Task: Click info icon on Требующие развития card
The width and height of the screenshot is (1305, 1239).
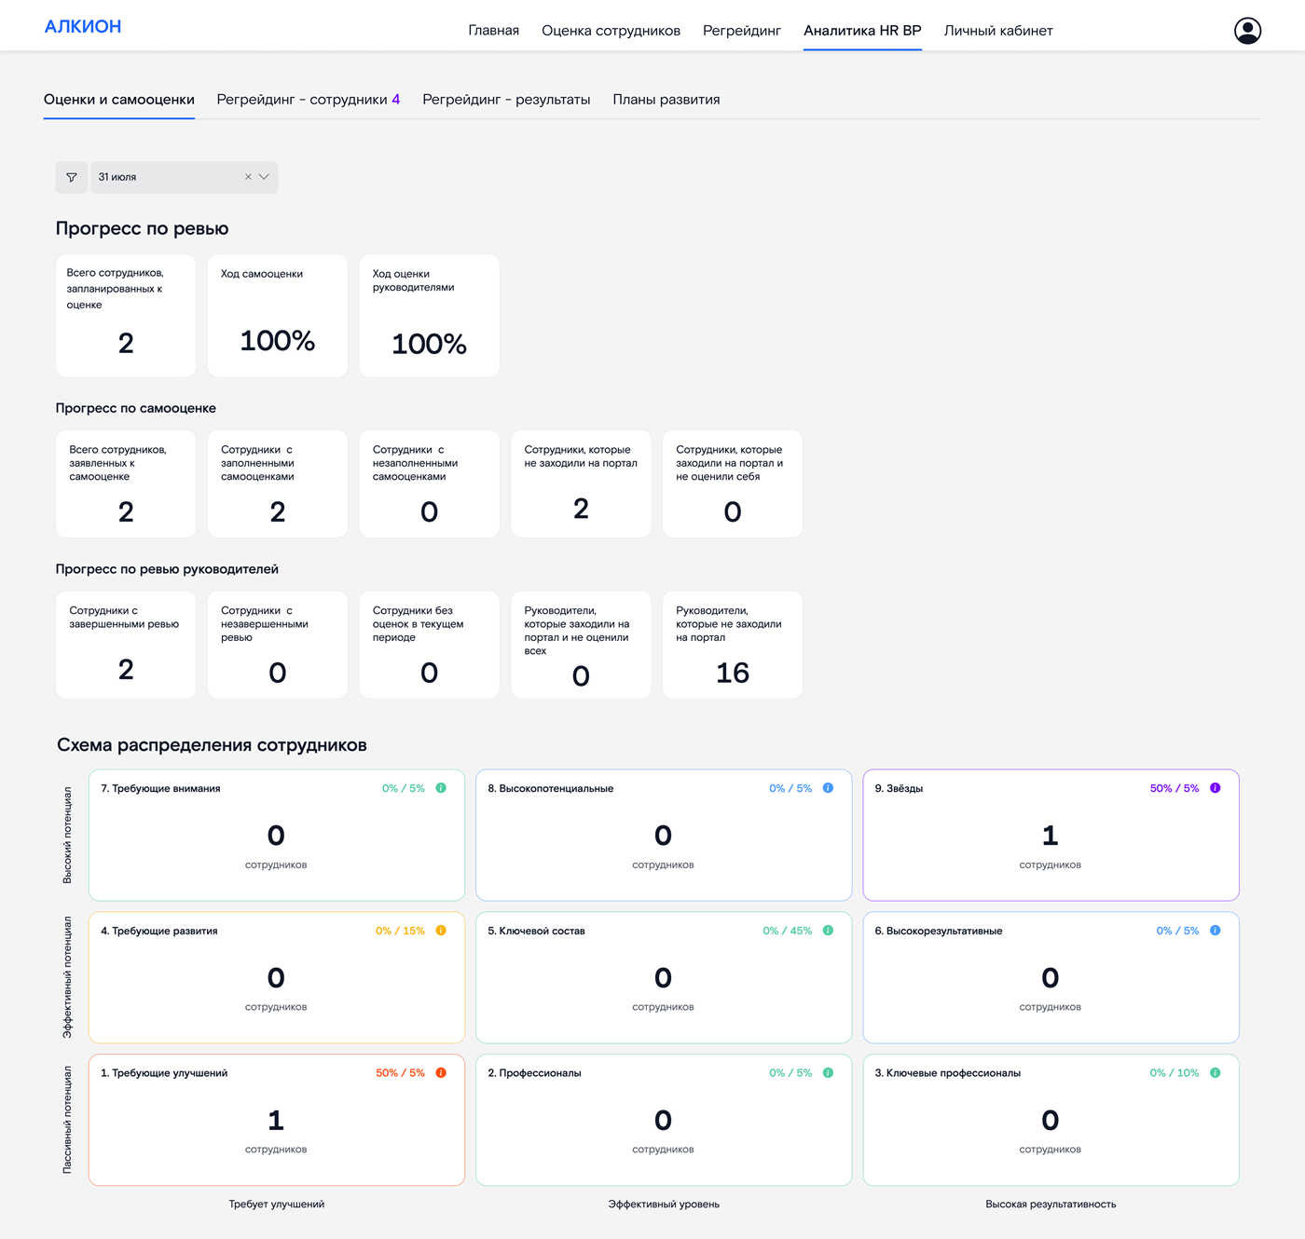Action: (x=441, y=931)
